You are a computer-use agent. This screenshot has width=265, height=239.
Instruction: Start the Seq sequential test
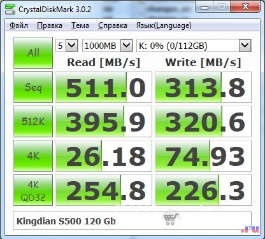coord(33,87)
